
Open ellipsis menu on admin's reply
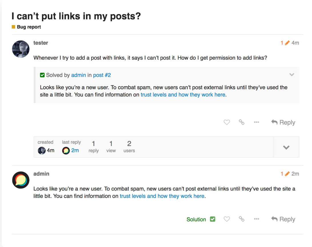pyautogui.click(x=256, y=219)
